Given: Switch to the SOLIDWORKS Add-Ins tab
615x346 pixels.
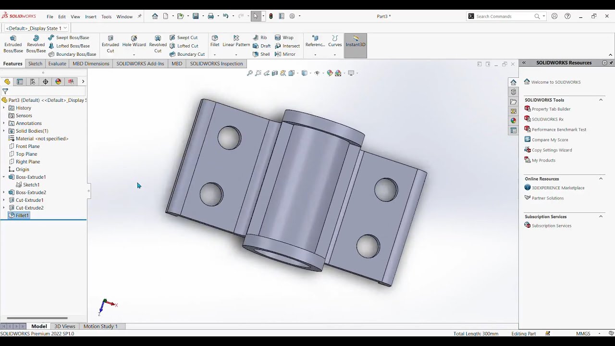Looking at the screenshot, I should (140, 63).
